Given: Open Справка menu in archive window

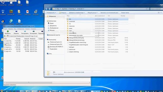Looking at the screenshot, I should [x=33, y=29].
